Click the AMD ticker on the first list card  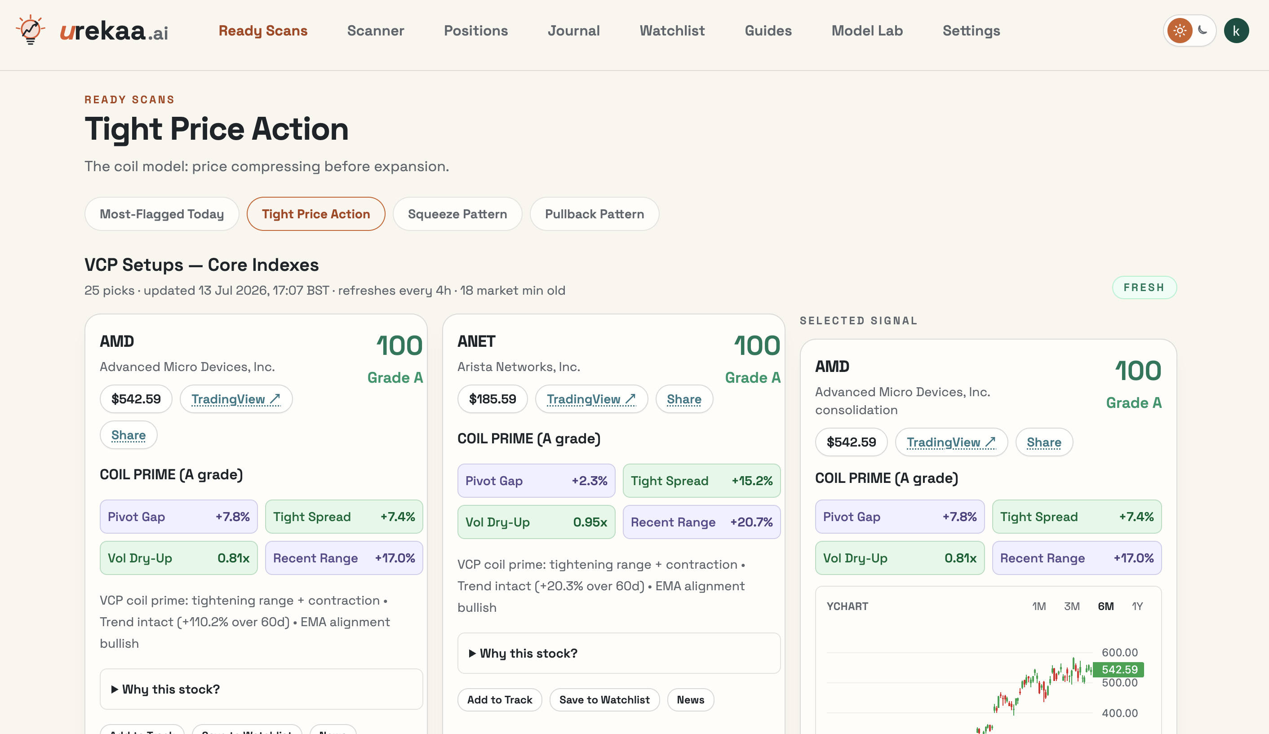coord(117,341)
